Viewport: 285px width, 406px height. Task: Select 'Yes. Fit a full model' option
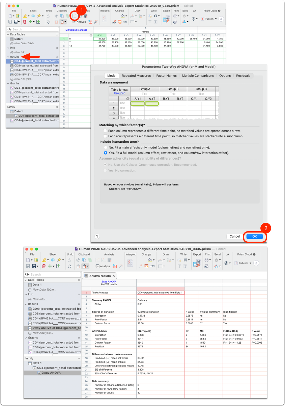(106, 153)
